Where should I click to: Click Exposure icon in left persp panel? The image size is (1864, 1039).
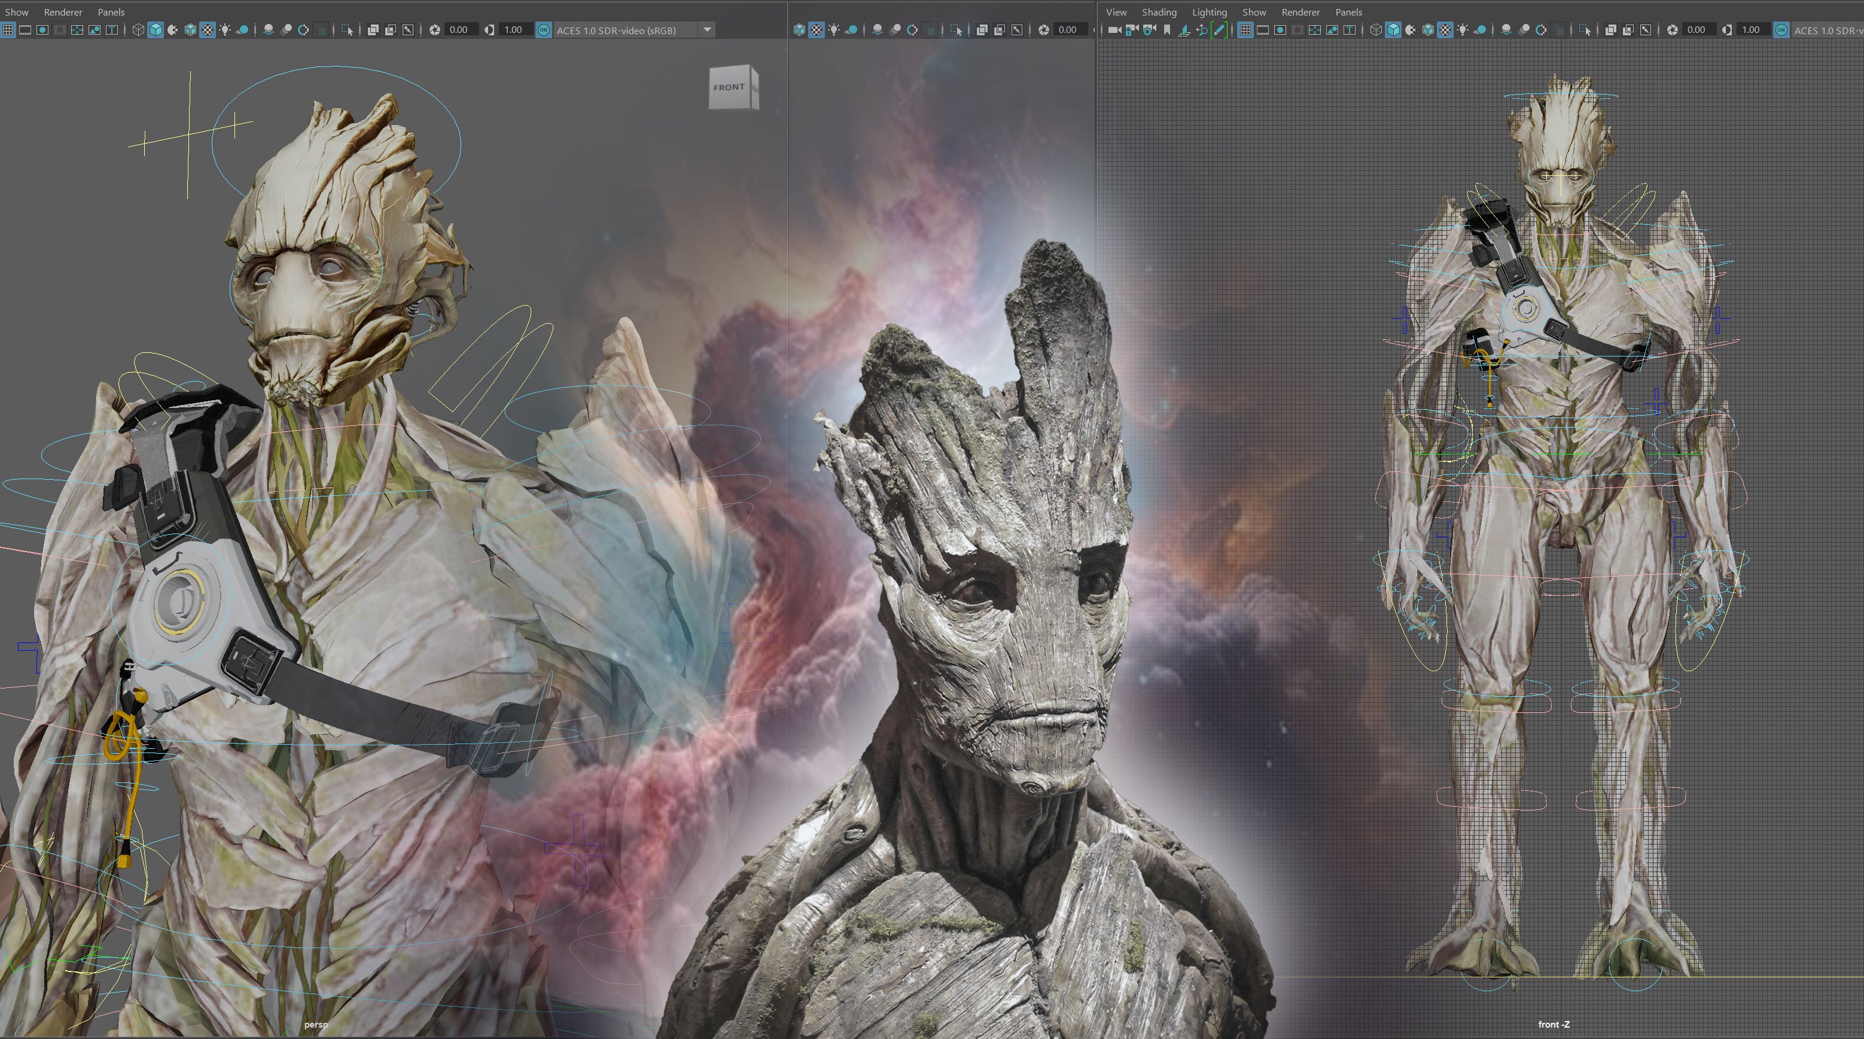click(435, 30)
